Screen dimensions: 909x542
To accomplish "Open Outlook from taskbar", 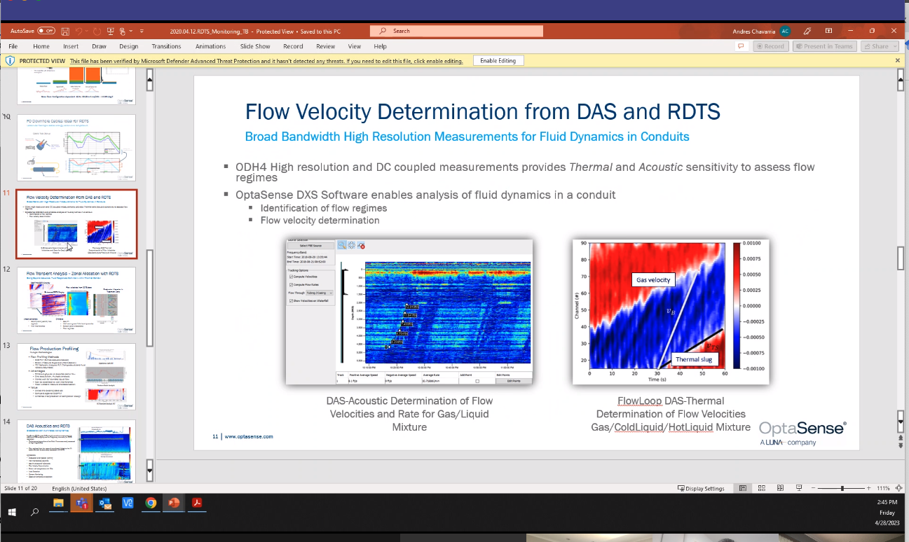I will tap(104, 503).
